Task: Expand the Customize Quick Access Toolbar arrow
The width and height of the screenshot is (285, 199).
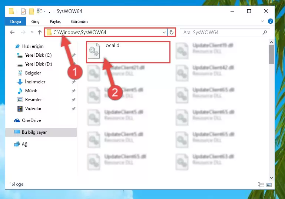Action: click(49, 12)
